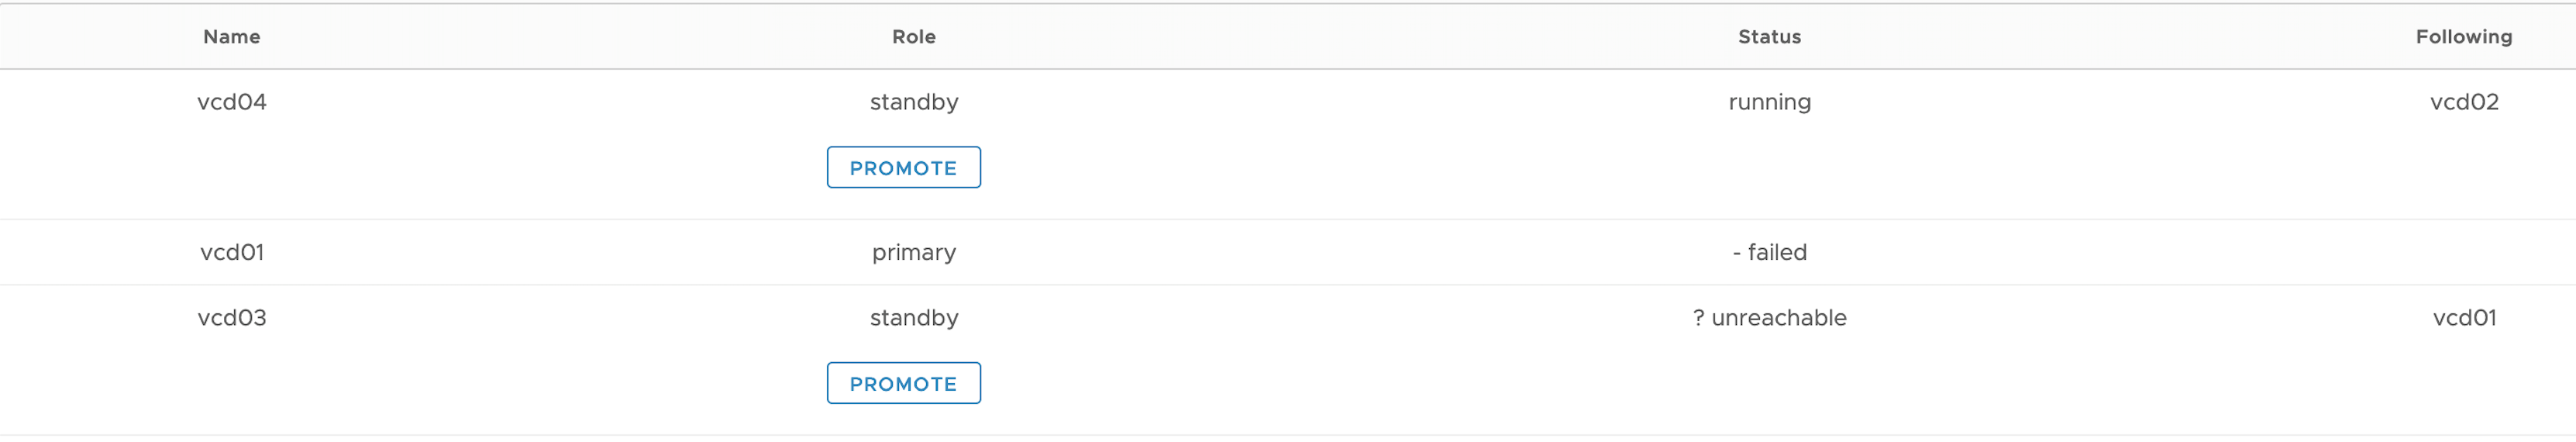Image resolution: width=2576 pixels, height=442 pixels.
Task: Click the running status of vcd04
Action: [x=1769, y=102]
